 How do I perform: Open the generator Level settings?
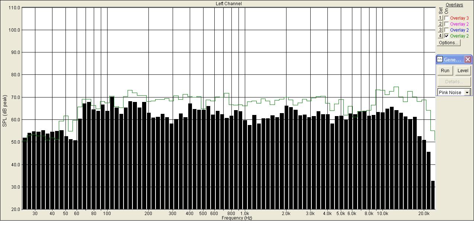[x=463, y=71]
